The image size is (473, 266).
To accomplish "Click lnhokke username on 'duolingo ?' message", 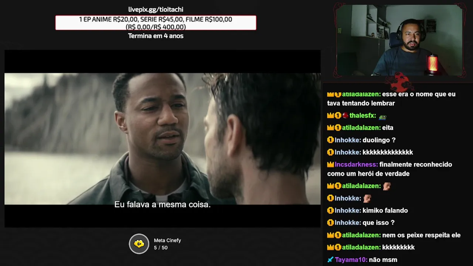I will [x=348, y=140].
